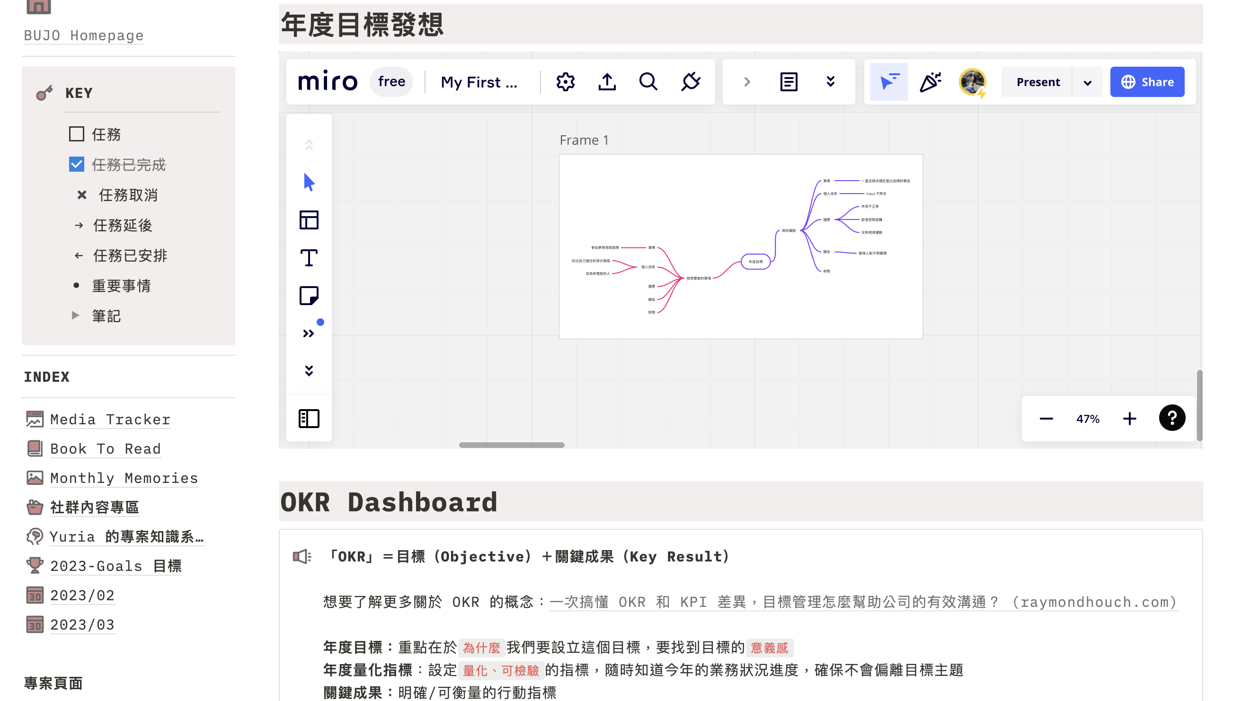
Task: Open 2023-Goals 目標 index page
Action: (x=115, y=566)
